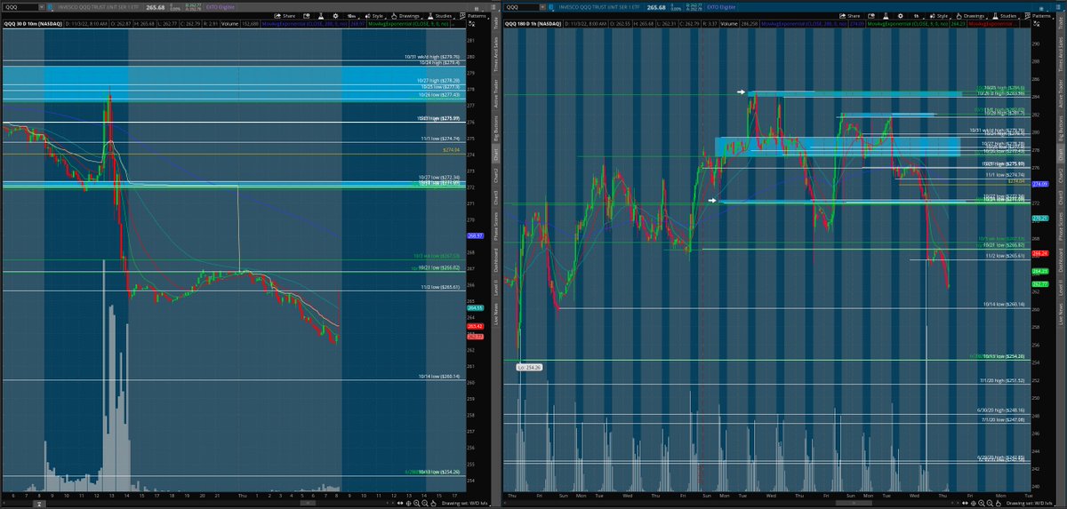Open Studies on the right chart

tap(1006, 16)
